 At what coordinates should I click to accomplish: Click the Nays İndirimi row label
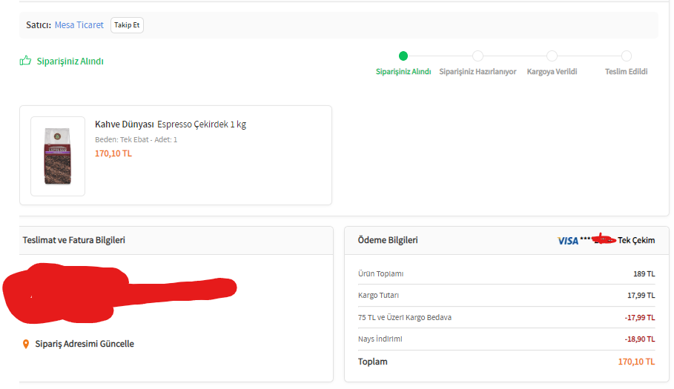pyautogui.click(x=380, y=339)
